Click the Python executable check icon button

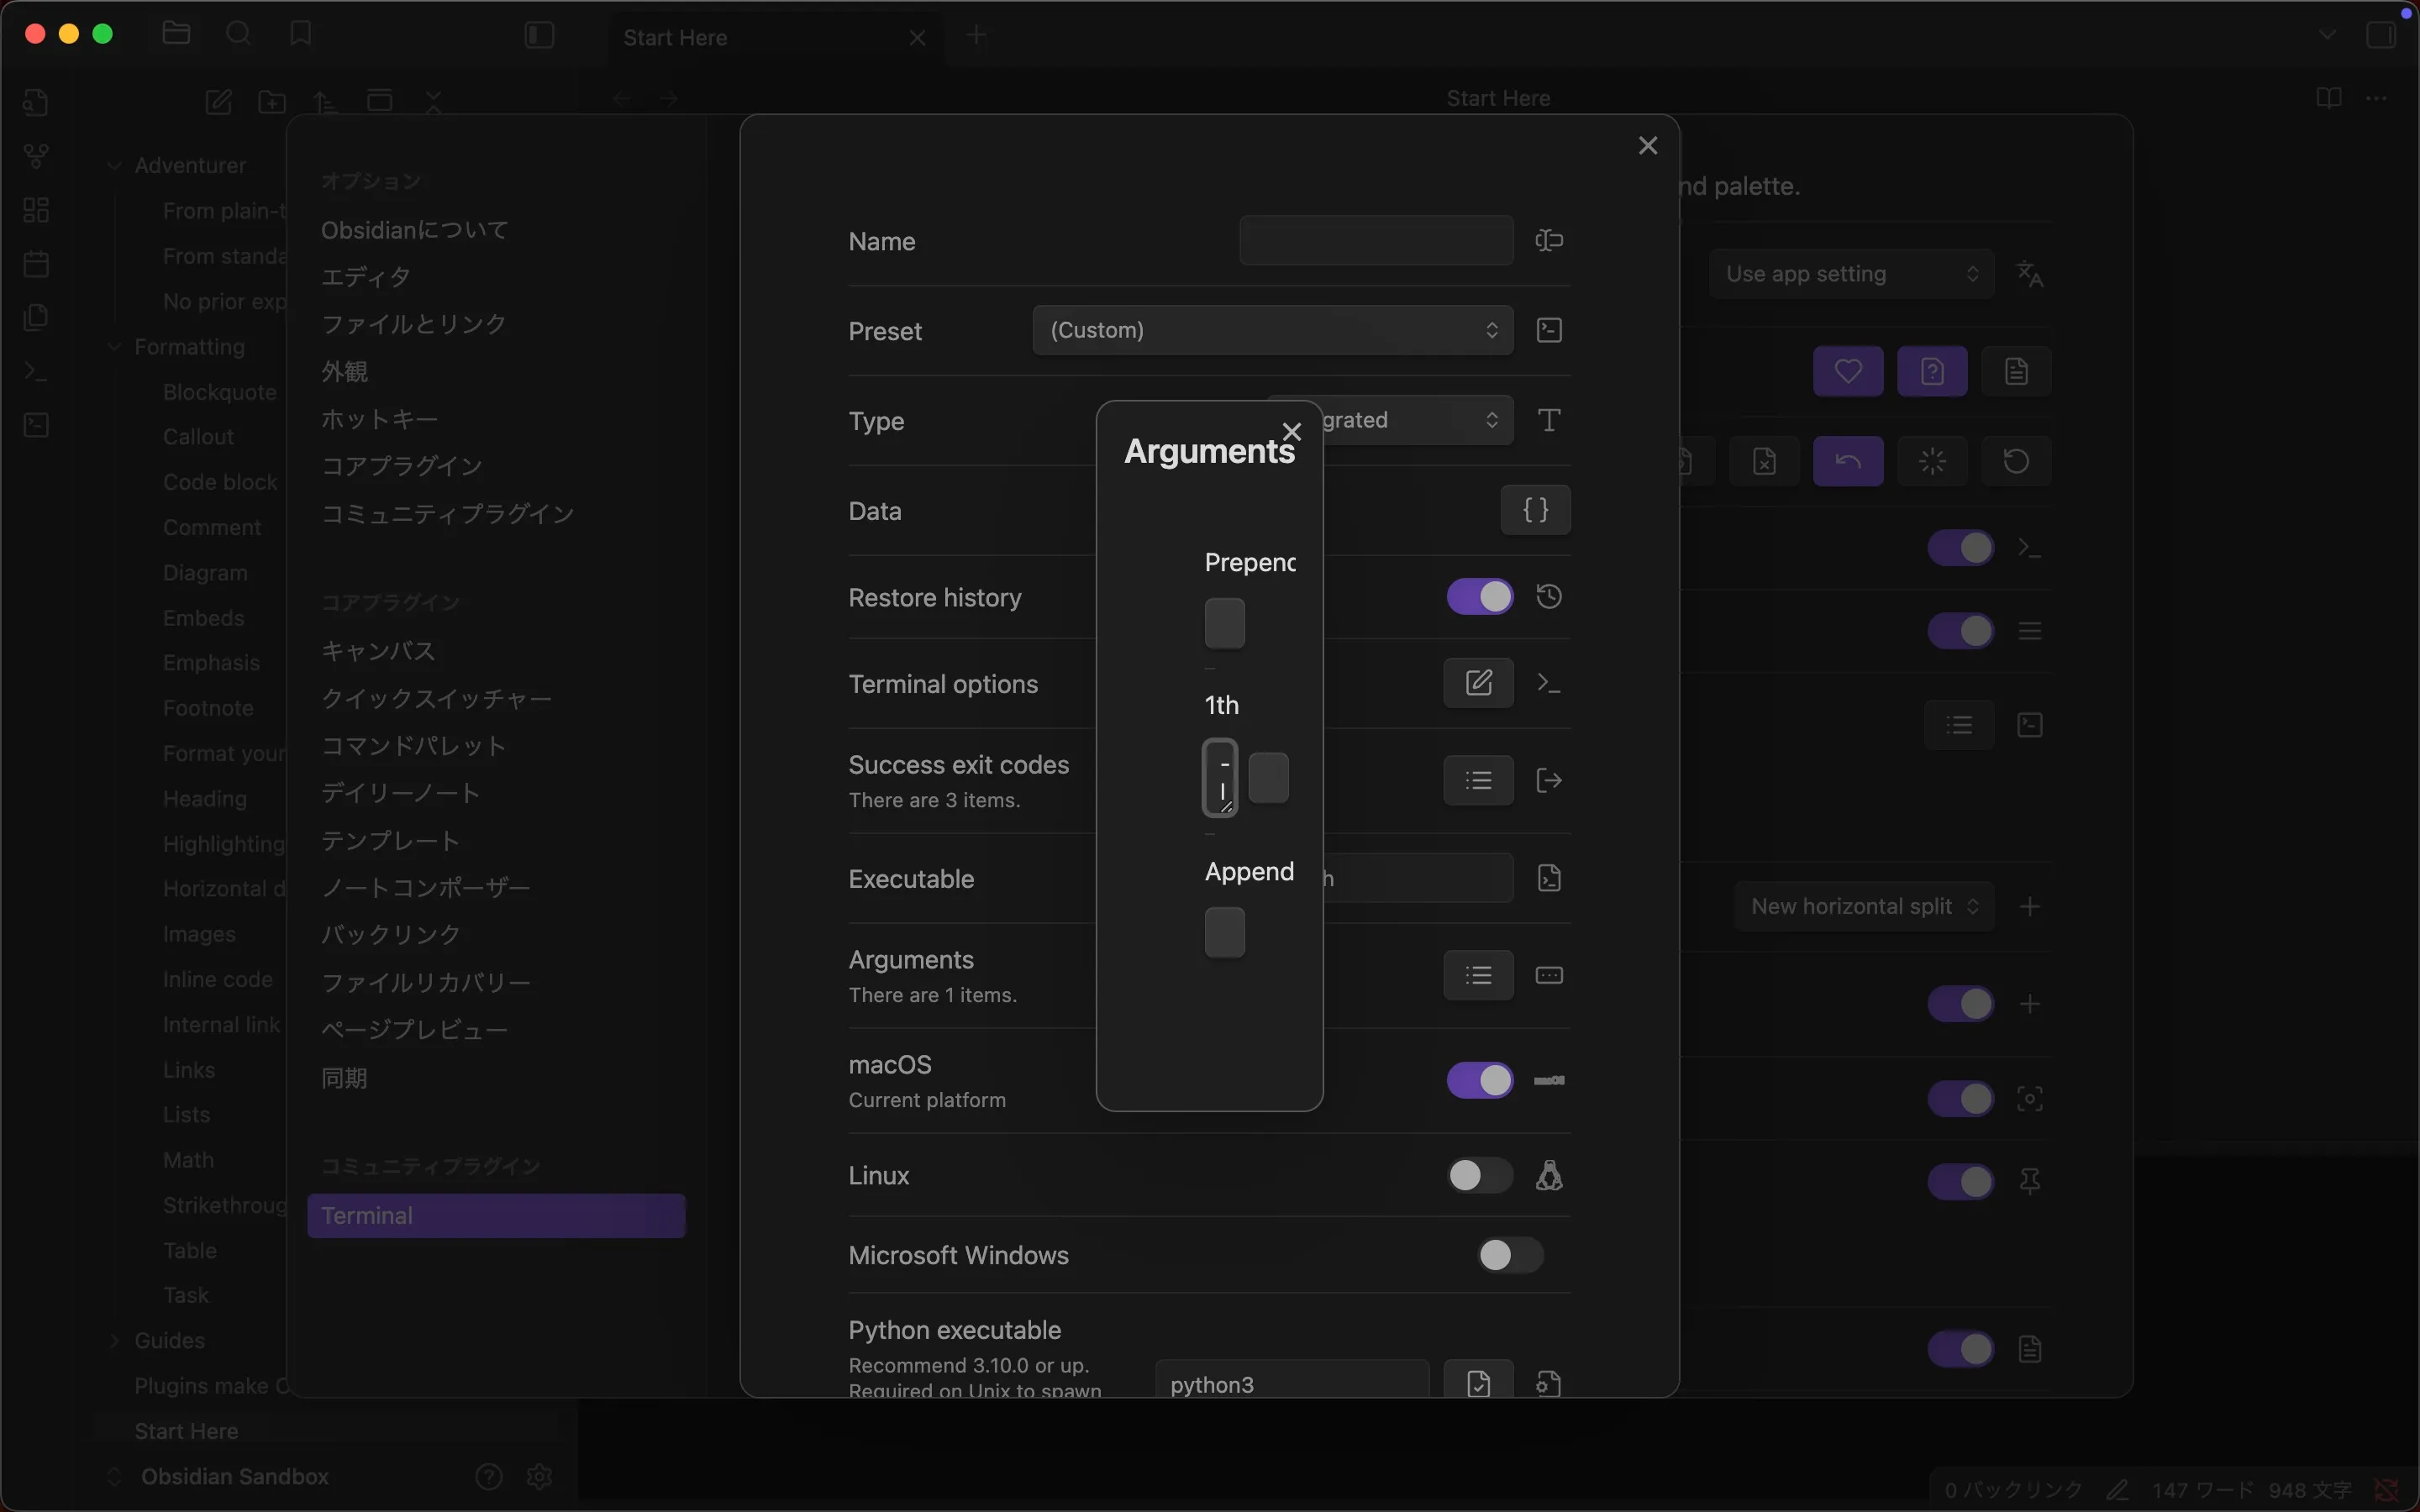[1478, 1383]
